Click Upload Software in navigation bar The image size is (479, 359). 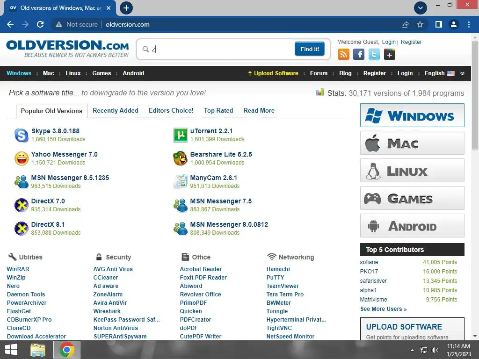(x=273, y=73)
